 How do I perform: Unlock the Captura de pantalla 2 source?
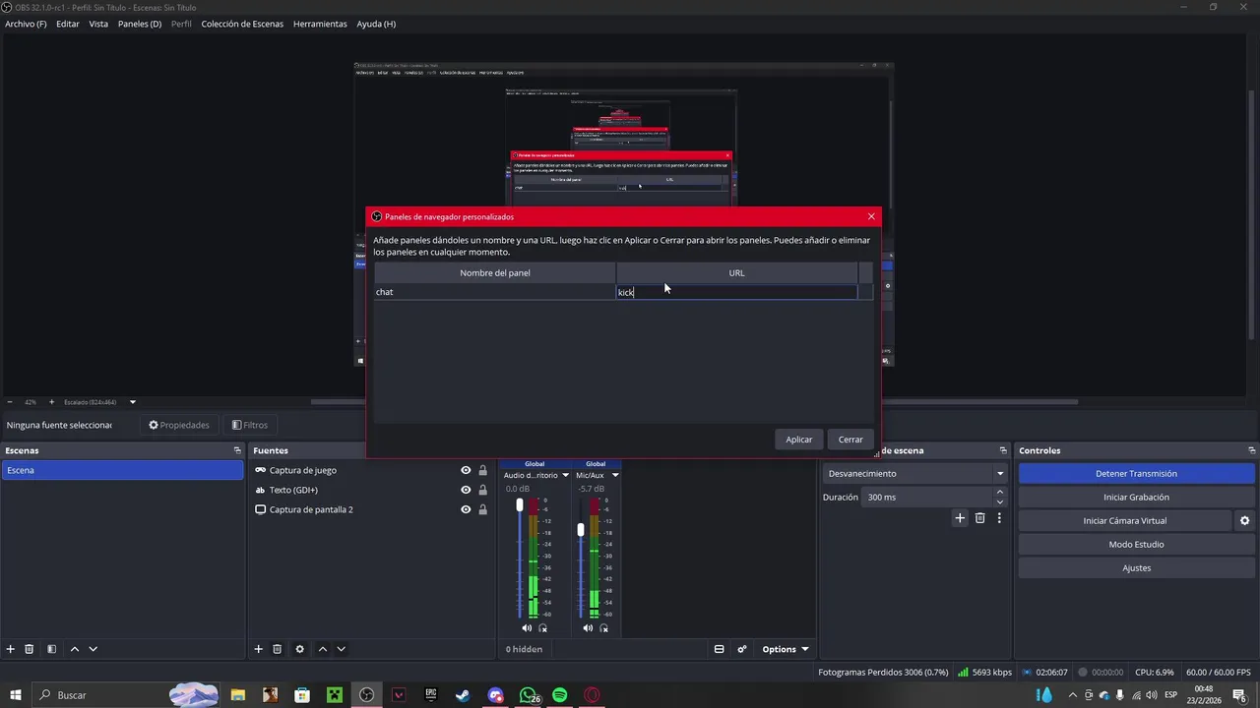tap(482, 509)
